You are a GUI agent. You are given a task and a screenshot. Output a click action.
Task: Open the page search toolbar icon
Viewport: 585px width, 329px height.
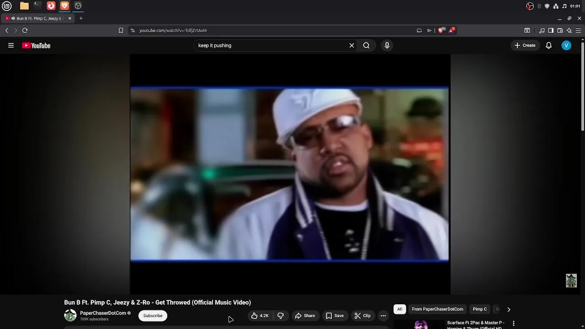527,31
